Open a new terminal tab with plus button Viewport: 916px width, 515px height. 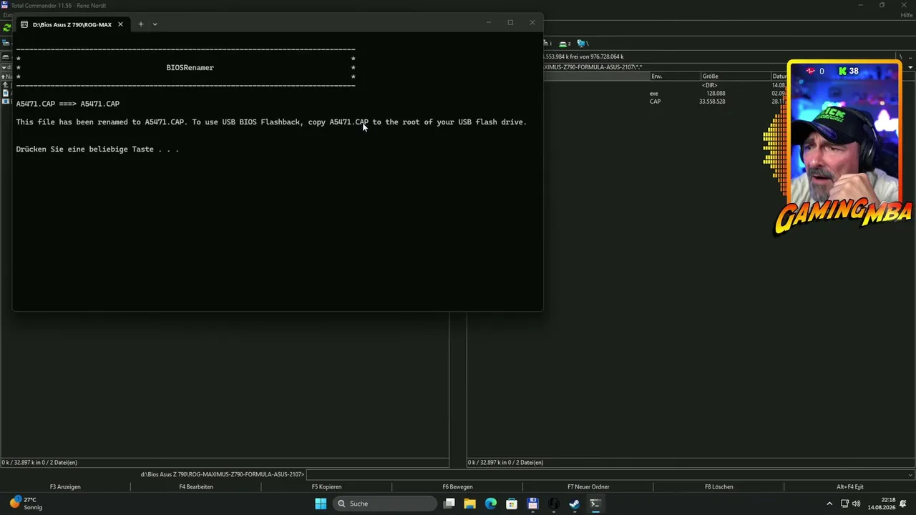[x=141, y=24]
